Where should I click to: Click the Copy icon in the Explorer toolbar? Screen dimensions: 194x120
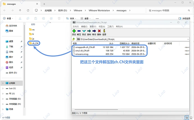pyautogui.click(x=28, y=19)
